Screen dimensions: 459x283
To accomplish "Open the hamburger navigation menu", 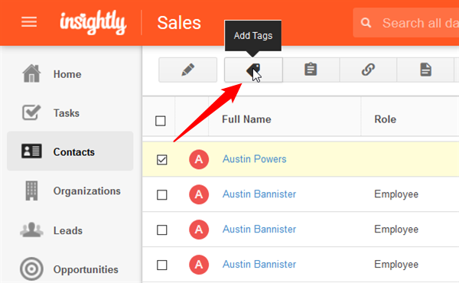I will click(29, 22).
